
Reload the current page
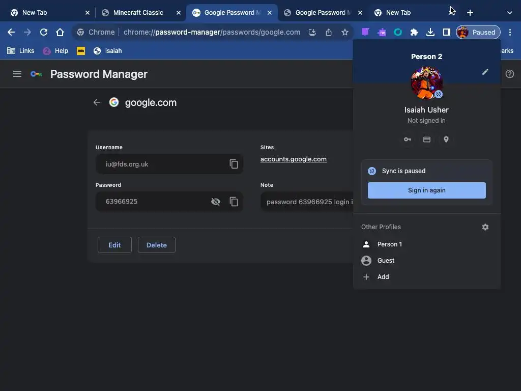pyautogui.click(x=44, y=32)
